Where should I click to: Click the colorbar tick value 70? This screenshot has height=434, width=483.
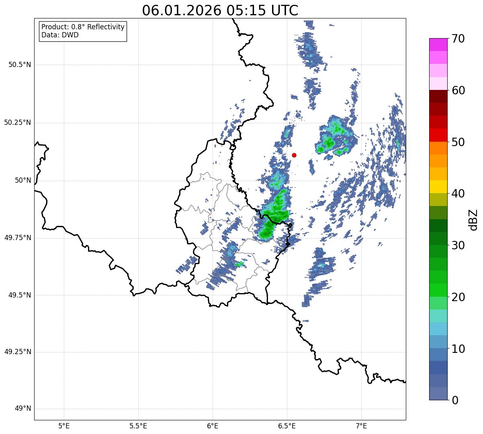pyautogui.click(x=458, y=39)
